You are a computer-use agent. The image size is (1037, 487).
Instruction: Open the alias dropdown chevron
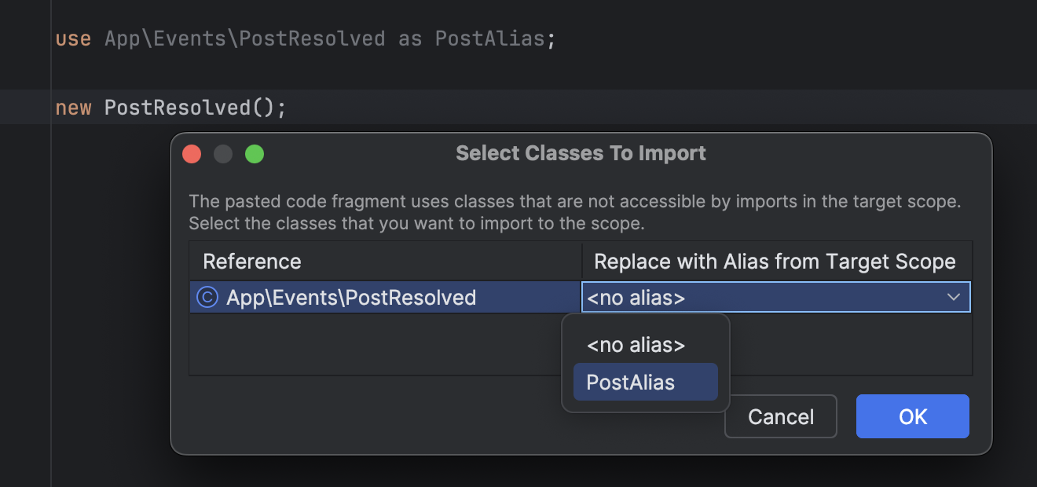953,297
